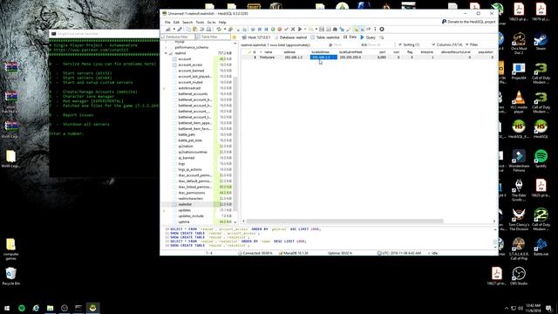Image resolution: width=558 pixels, height=314 pixels.
Task: Click the post checkmark icon
Action: point(286,29)
